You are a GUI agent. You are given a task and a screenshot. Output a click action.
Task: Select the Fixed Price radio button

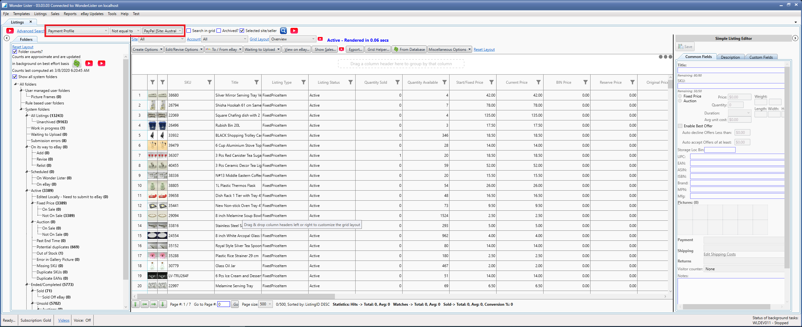pyautogui.click(x=680, y=96)
